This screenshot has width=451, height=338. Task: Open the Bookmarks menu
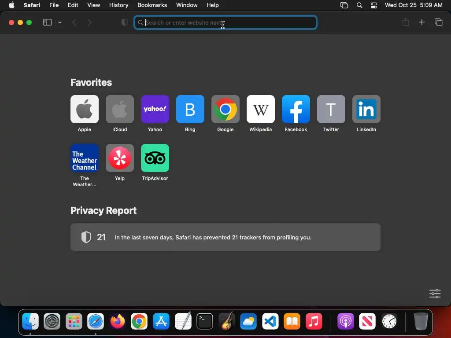(152, 5)
